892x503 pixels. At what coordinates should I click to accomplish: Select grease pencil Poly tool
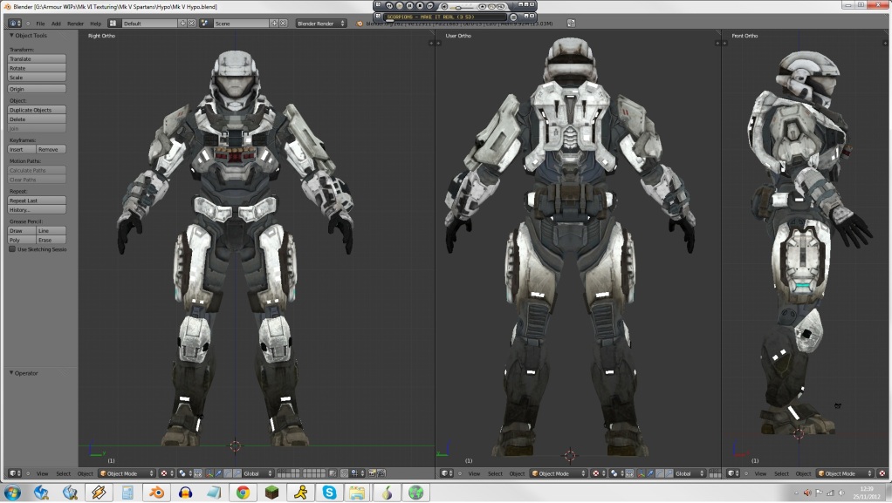[22, 240]
